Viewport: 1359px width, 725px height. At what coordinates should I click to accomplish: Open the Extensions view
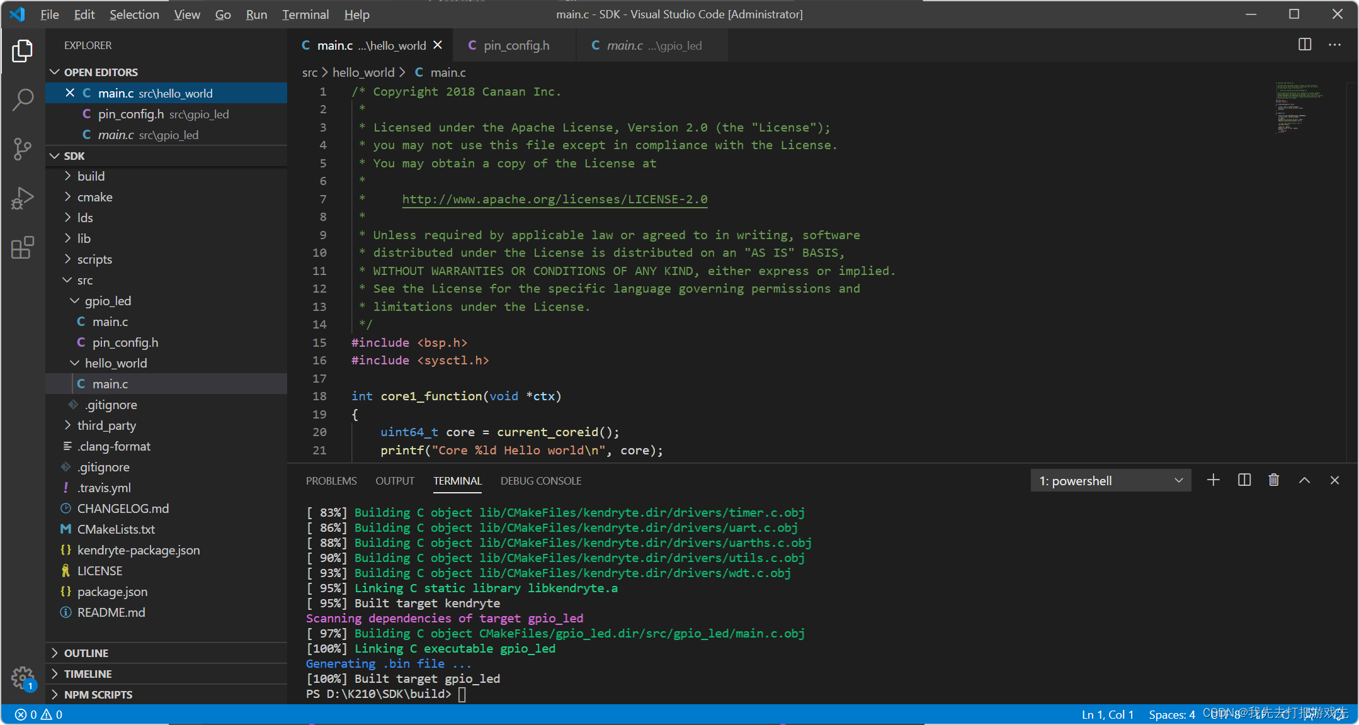pyautogui.click(x=23, y=247)
